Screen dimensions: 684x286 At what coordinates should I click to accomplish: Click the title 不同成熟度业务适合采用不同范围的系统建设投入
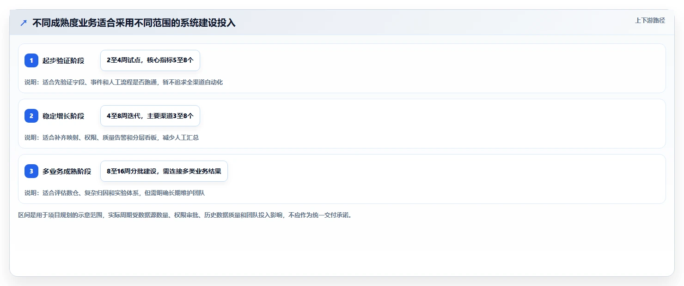(134, 23)
